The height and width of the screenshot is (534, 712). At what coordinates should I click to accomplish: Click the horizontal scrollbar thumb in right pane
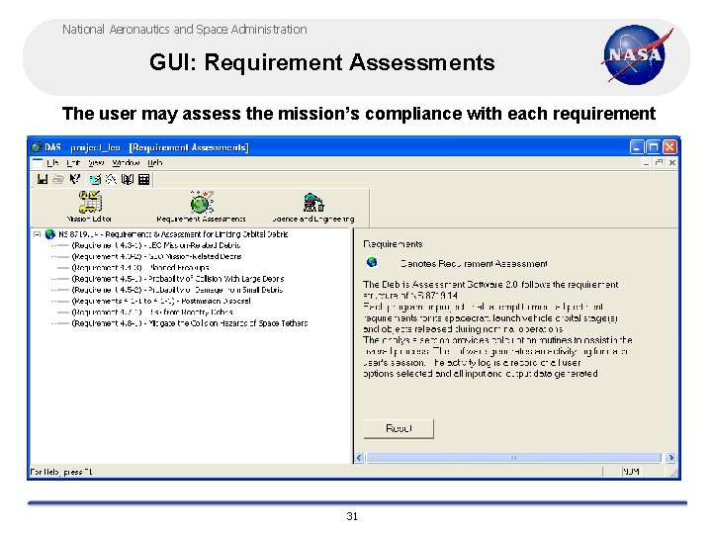tap(514, 457)
